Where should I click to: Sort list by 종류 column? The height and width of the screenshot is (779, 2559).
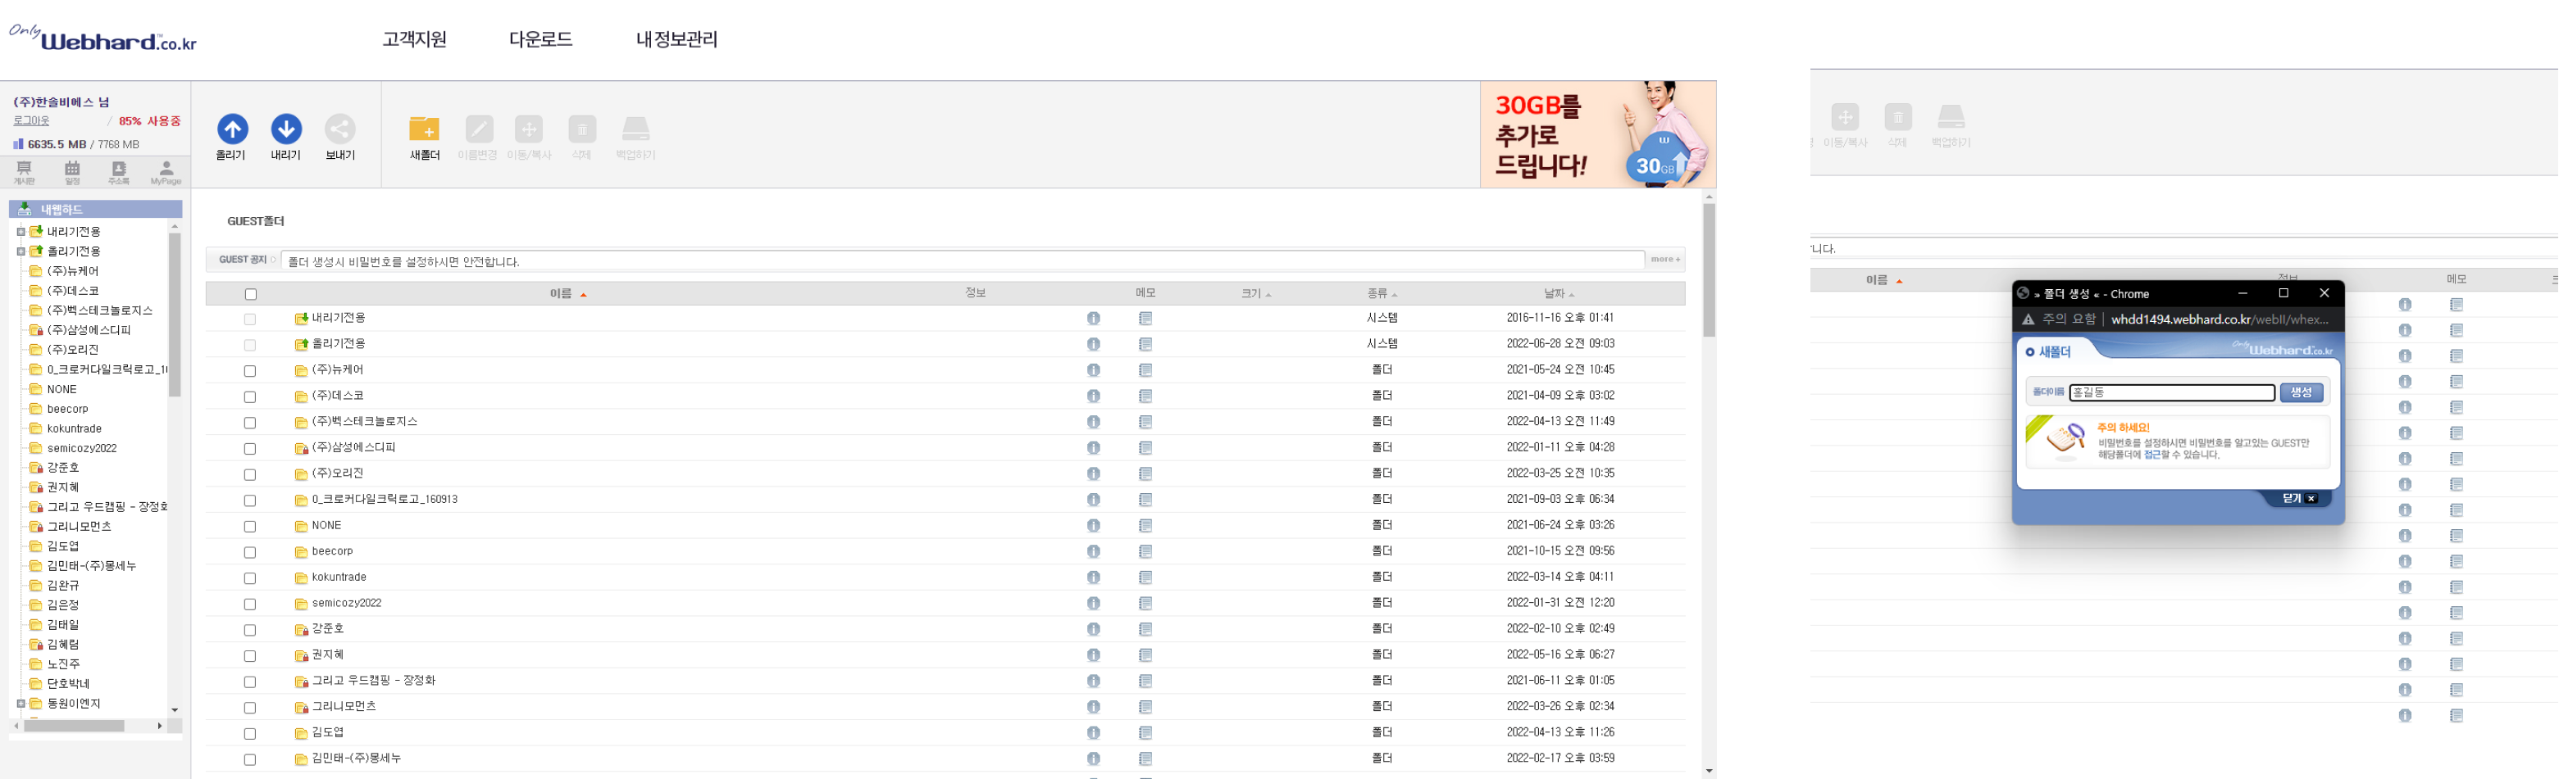[1382, 294]
